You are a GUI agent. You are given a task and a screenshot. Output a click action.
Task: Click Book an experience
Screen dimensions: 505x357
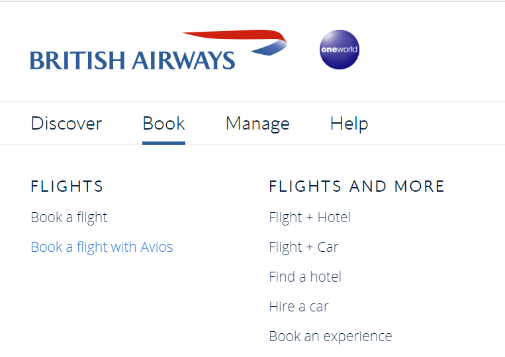[x=330, y=337]
